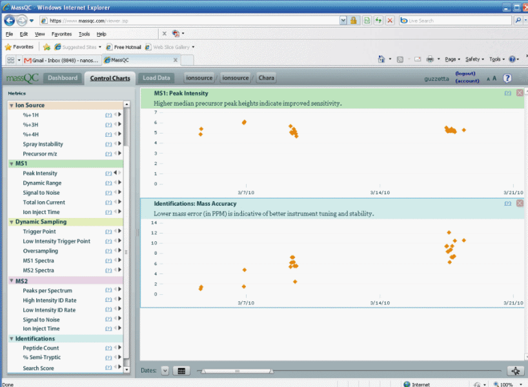
Task: Add the Total Ion Current chart arrow
Action: [x=119, y=202]
